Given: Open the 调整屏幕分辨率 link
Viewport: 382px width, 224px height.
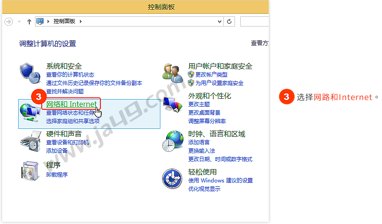Looking at the screenshot, I should (x=207, y=121).
